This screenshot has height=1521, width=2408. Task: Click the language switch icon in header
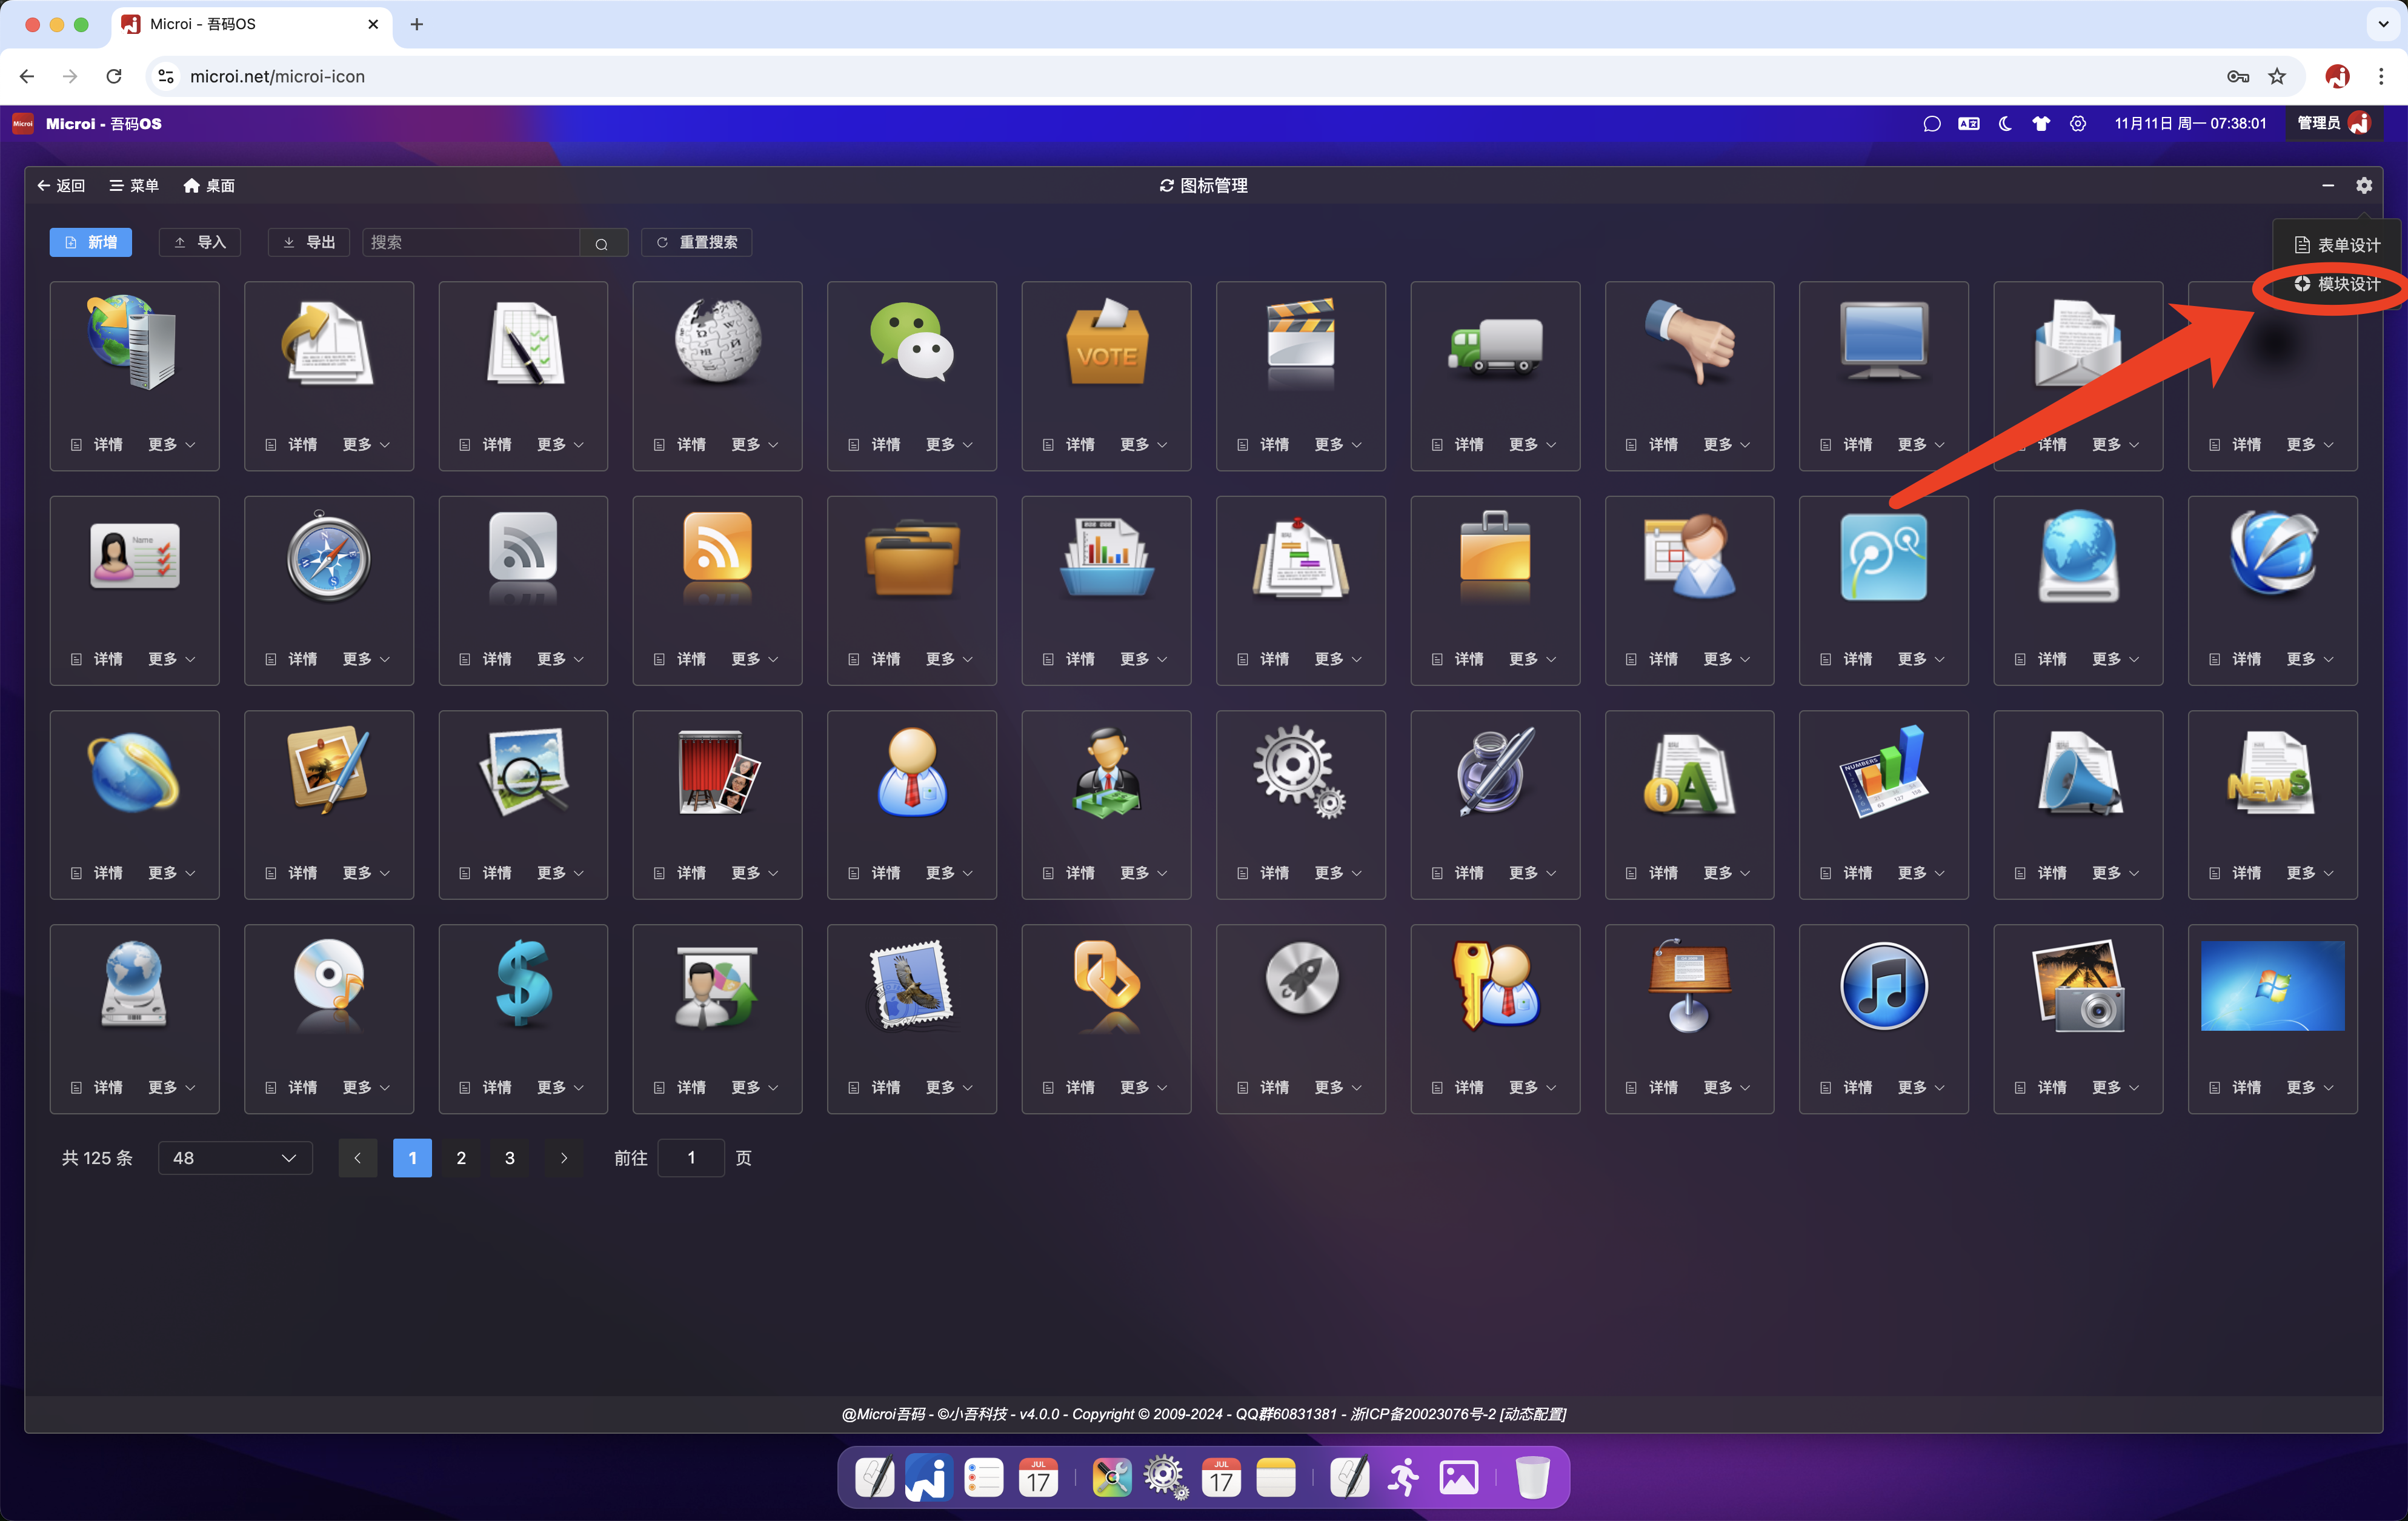pyautogui.click(x=1969, y=124)
